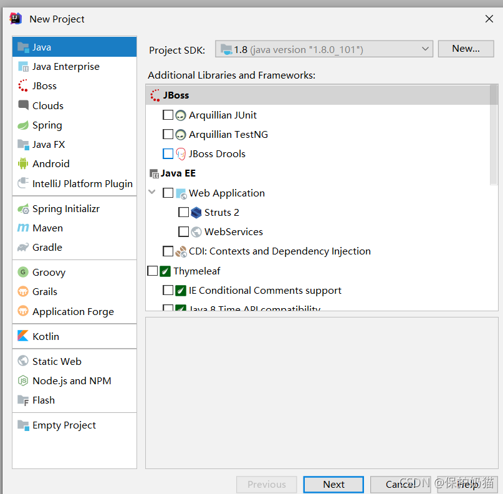503x494 pixels.
Task: Select Node.js and NPM project type
Action: tap(74, 380)
